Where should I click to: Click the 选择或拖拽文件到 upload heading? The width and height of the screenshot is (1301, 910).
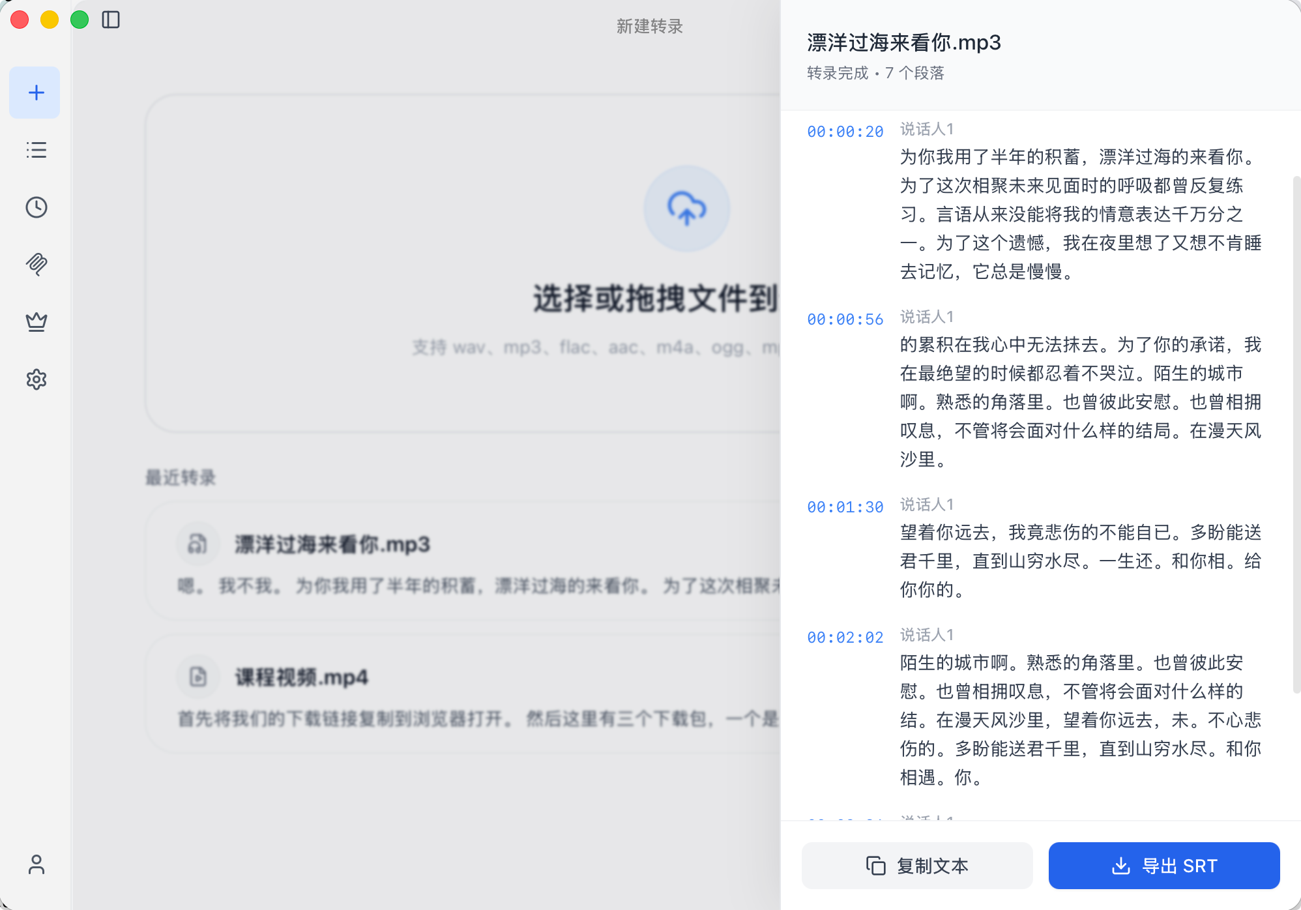[656, 299]
